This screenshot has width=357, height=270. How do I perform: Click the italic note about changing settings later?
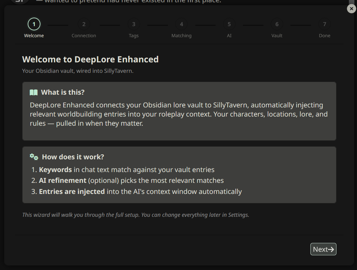pyautogui.click(x=136, y=215)
